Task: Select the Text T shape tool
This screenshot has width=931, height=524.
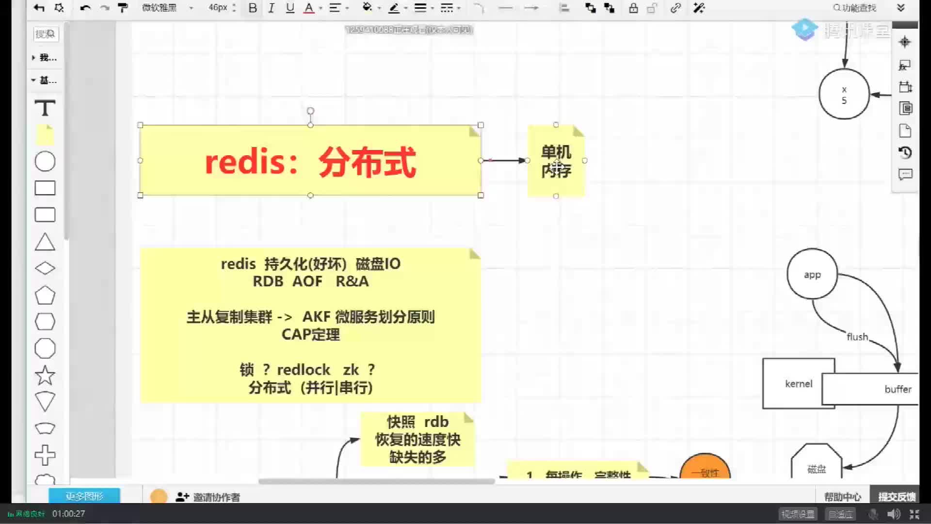Action: 45,108
